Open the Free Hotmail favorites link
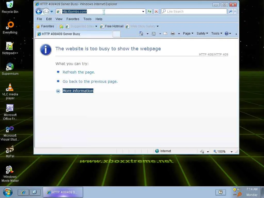 (112, 26)
